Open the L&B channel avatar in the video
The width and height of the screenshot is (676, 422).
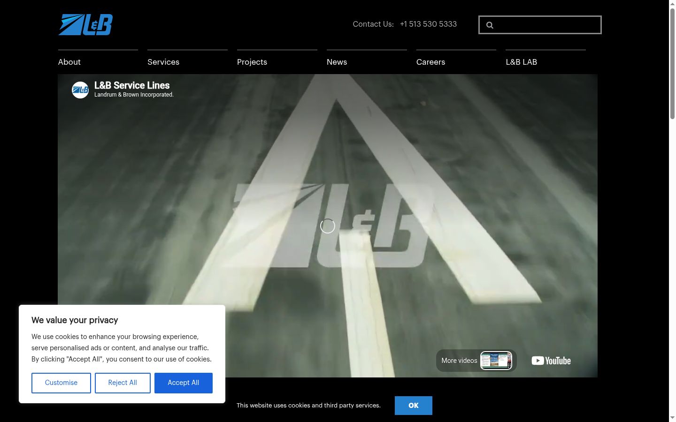click(80, 90)
